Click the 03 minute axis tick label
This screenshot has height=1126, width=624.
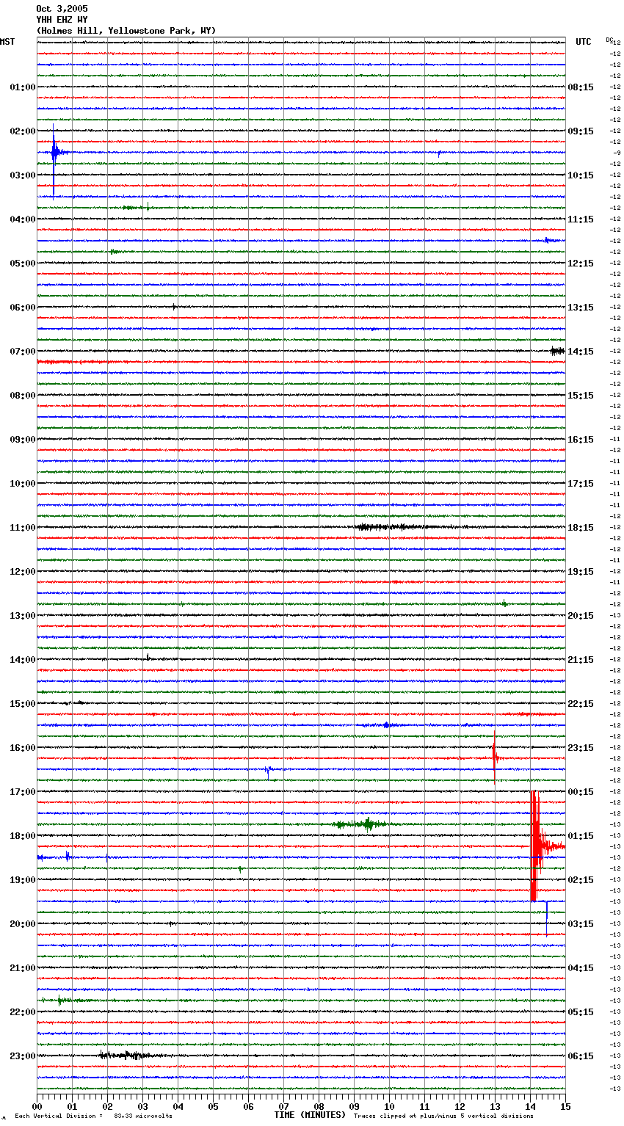coord(142,1106)
